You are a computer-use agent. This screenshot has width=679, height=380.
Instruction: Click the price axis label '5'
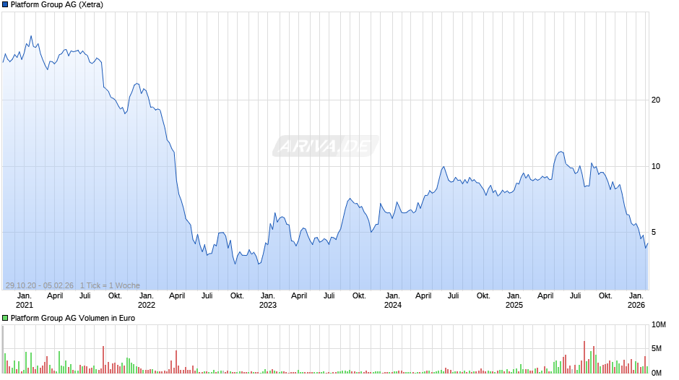coord(654,232)
